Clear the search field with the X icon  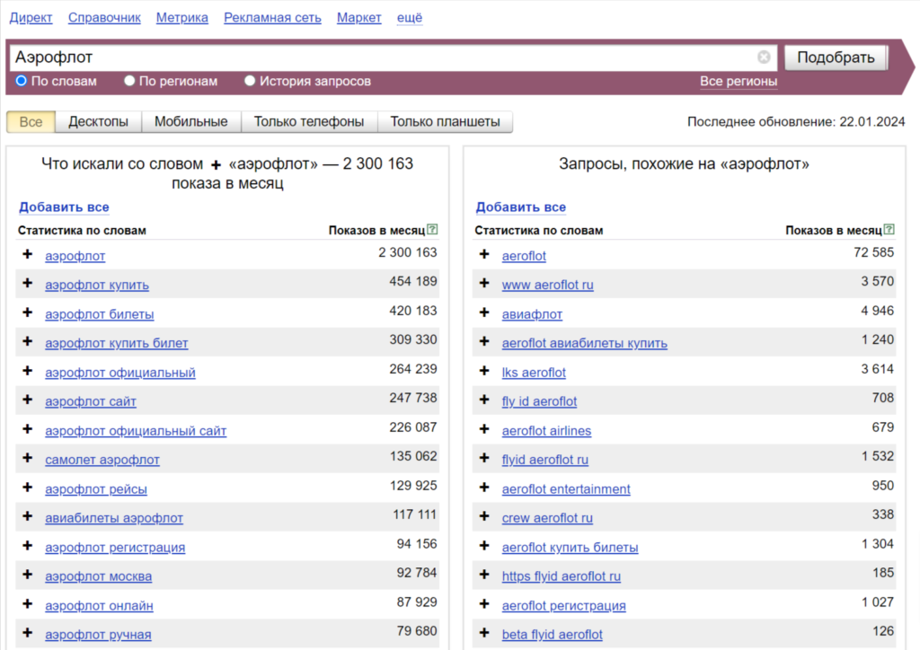pos(764,57)
